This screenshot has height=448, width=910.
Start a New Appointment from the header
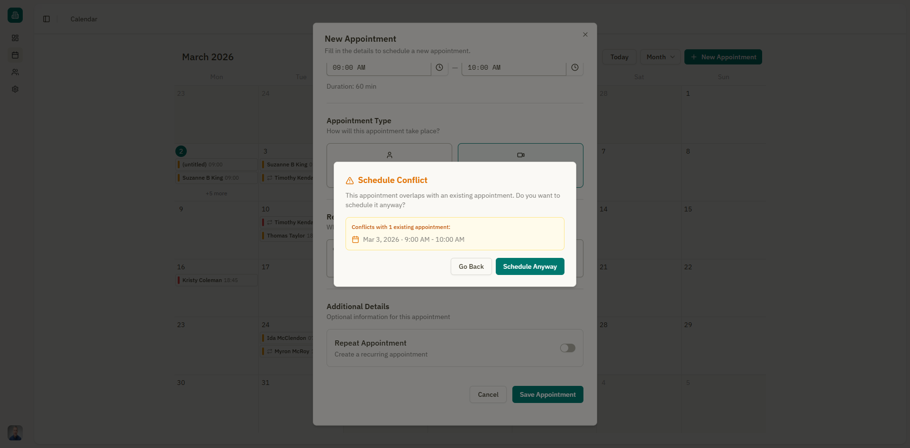tap(723, 57)
